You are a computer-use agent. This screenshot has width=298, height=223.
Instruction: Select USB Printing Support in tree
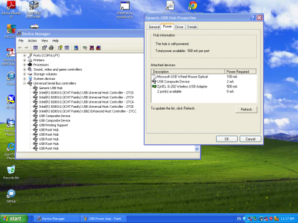(53, 125)
